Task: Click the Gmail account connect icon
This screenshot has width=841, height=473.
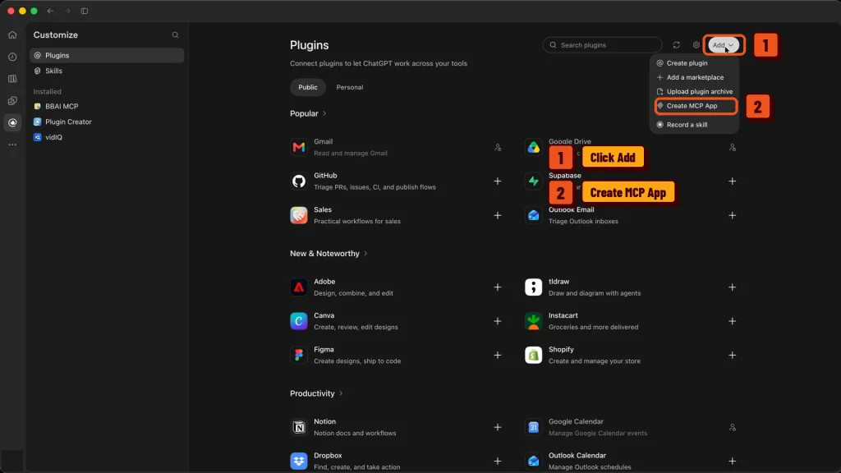Action: click(498, 148)
